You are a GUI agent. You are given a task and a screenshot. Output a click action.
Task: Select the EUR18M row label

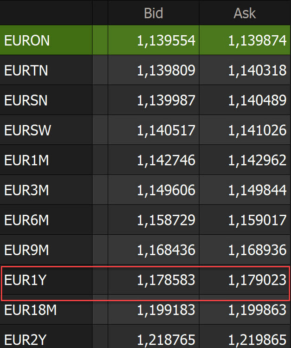coord(30,310)
